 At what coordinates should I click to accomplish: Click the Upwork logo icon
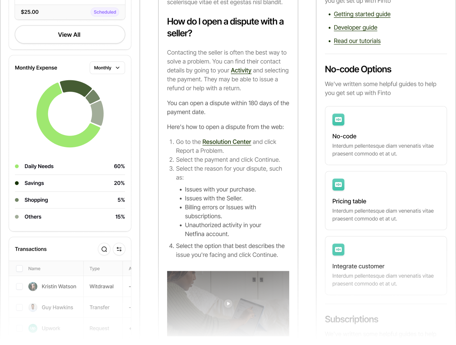33,328
